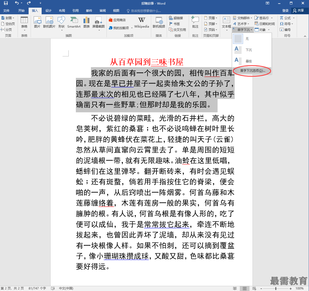Insert a hyperlink (超链接)
The image size is (309, 291).
pyautogui.click(x=176, y=18)
